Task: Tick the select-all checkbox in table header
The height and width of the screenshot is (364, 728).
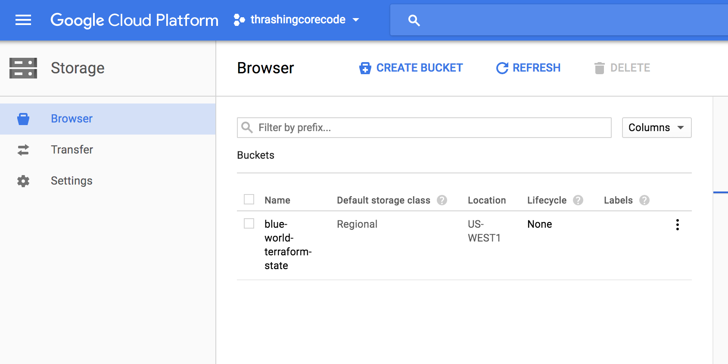Action: pyautogui.click(x=249, y=199)
